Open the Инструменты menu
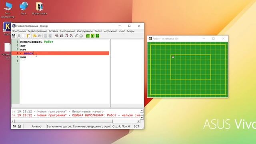256x144 pixels. (x=84, y=31)
